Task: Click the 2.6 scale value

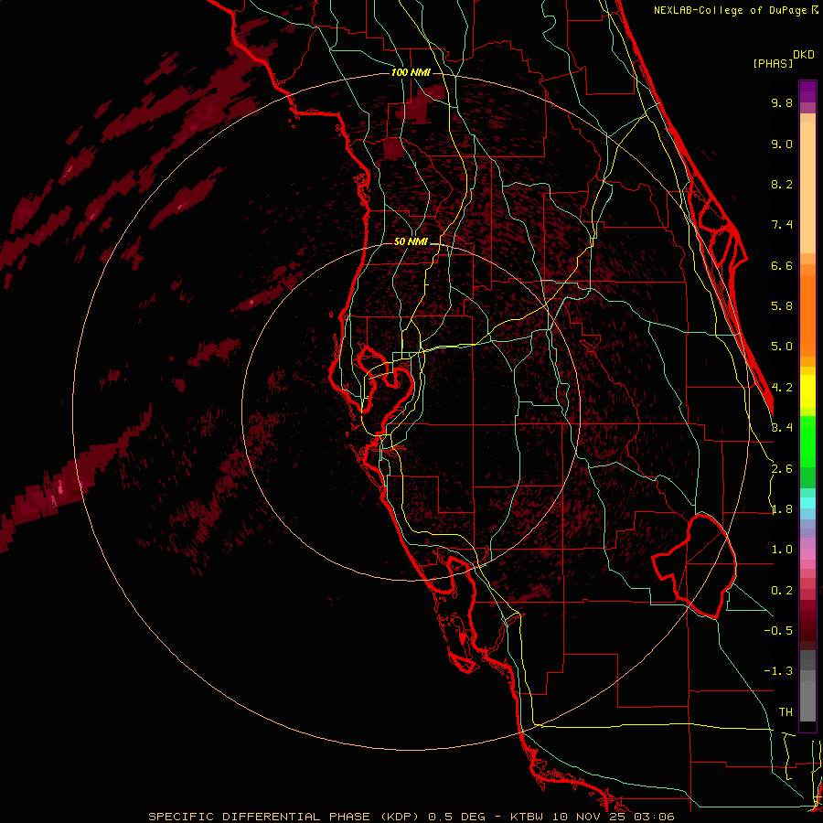Action: pyautogui.click(x=782, y=469)
